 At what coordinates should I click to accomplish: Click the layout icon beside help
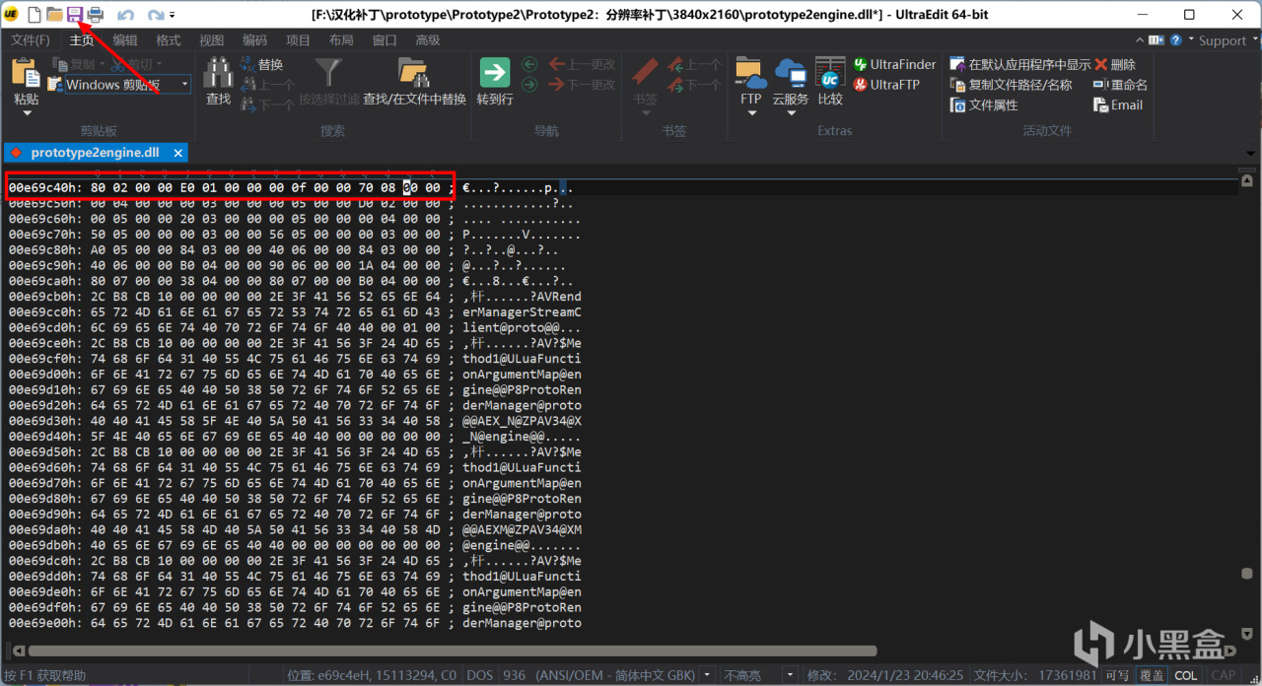[x=1157, y=40]
